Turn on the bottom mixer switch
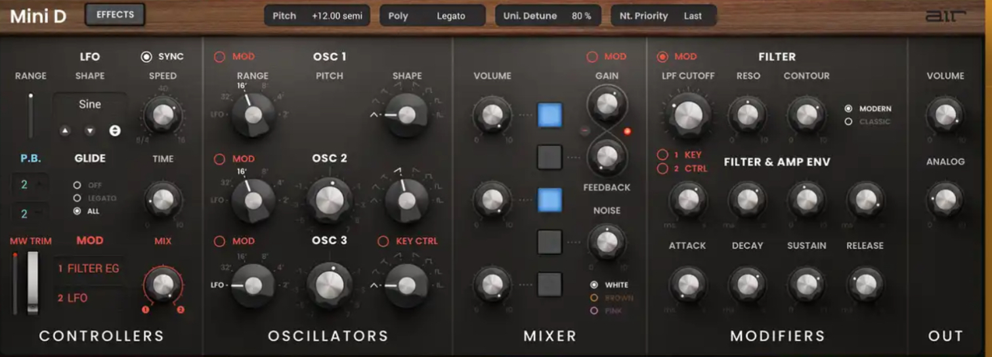 (x=550, y=284)
